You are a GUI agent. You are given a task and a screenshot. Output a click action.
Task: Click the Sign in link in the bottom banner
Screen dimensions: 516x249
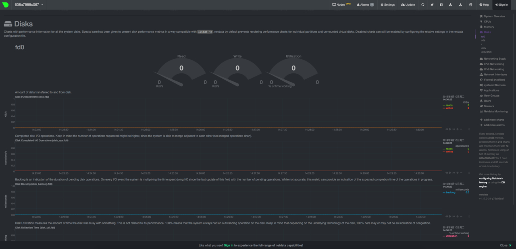(x=229, y=245)
